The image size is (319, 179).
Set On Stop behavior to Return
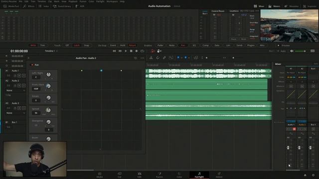[132, 45]
